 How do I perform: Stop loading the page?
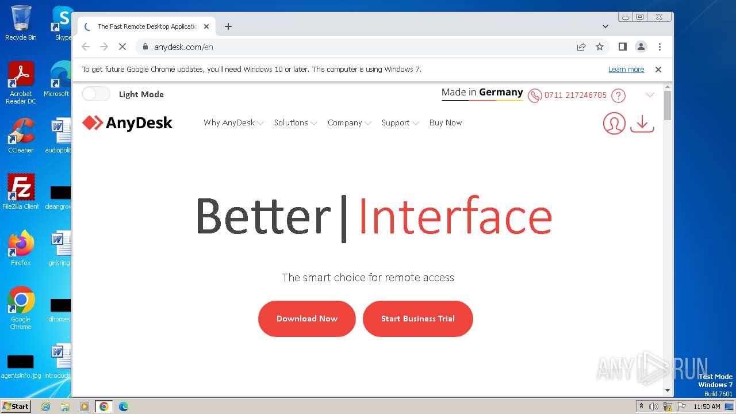(x=122, y=47)
